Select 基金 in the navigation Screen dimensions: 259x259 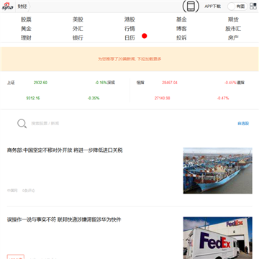click(181, 19)
